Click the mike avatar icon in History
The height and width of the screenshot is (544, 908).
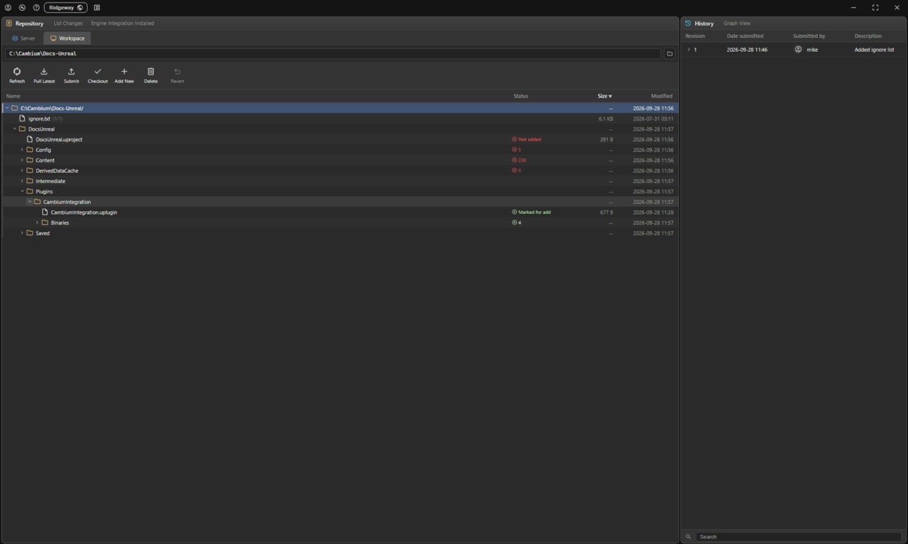(798, 50)
